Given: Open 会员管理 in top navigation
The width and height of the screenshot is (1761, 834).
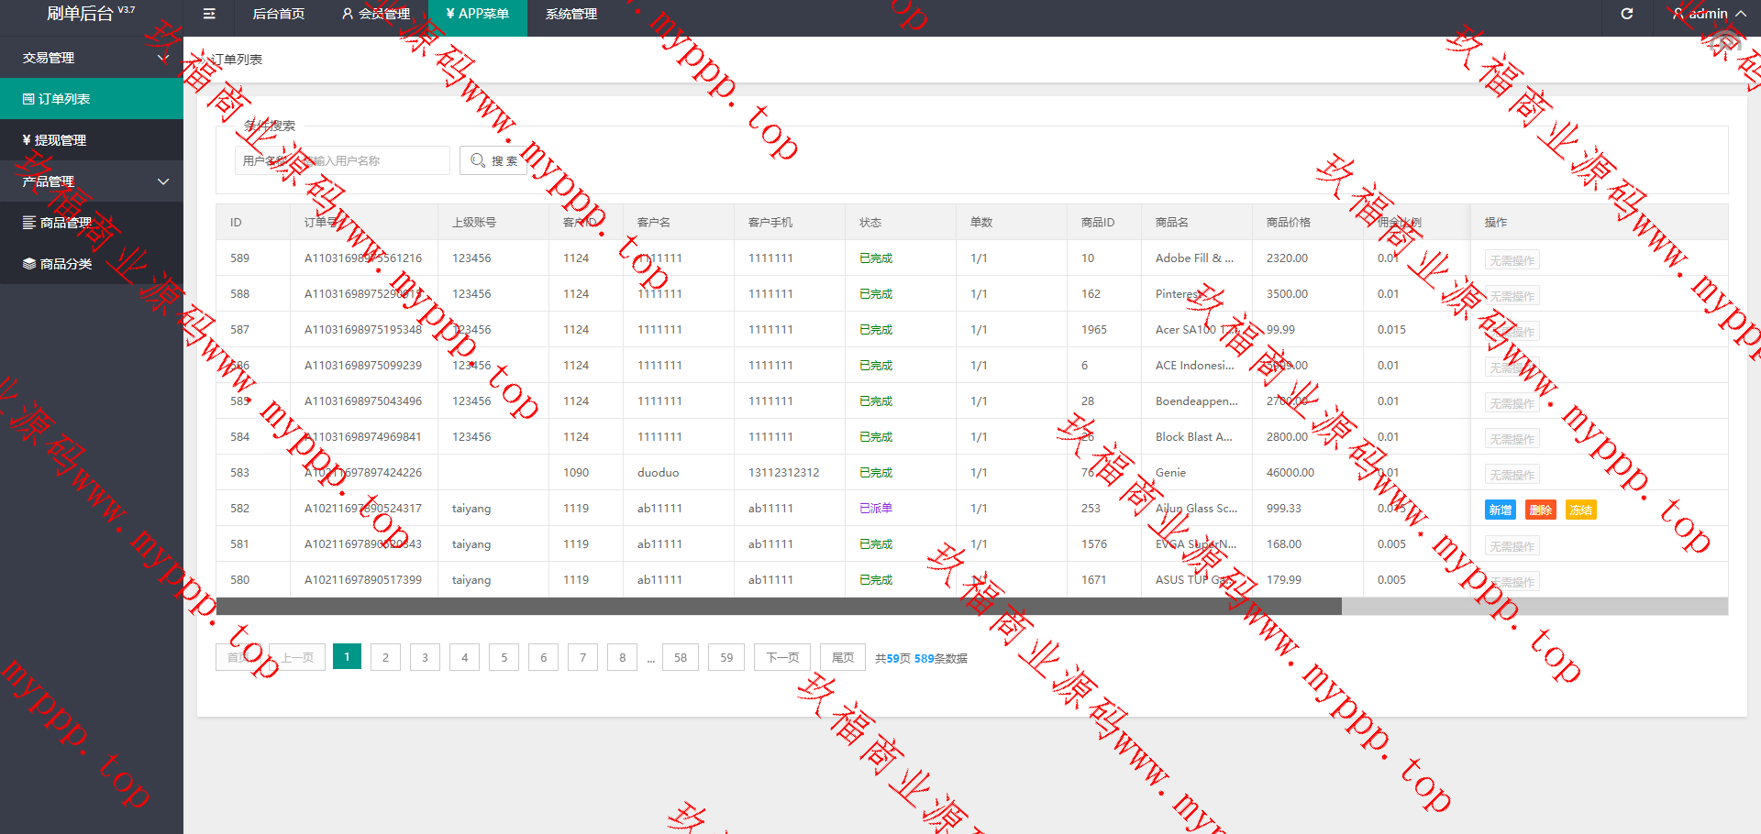Looking at the screenshot, I should coord(376,14).
